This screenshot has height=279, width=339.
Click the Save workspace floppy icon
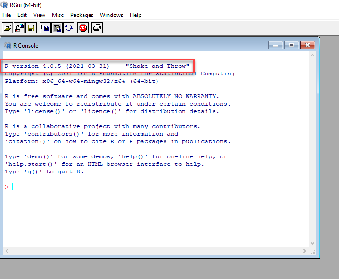click(x=31, y=28)
